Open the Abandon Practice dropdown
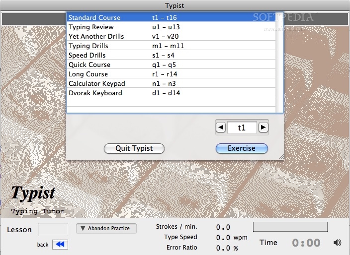This screenshot has height=255, width=350. (x=106, y=228)
